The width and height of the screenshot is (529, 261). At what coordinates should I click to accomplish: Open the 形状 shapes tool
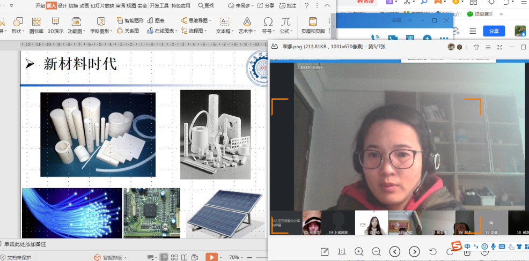[18, 25]
